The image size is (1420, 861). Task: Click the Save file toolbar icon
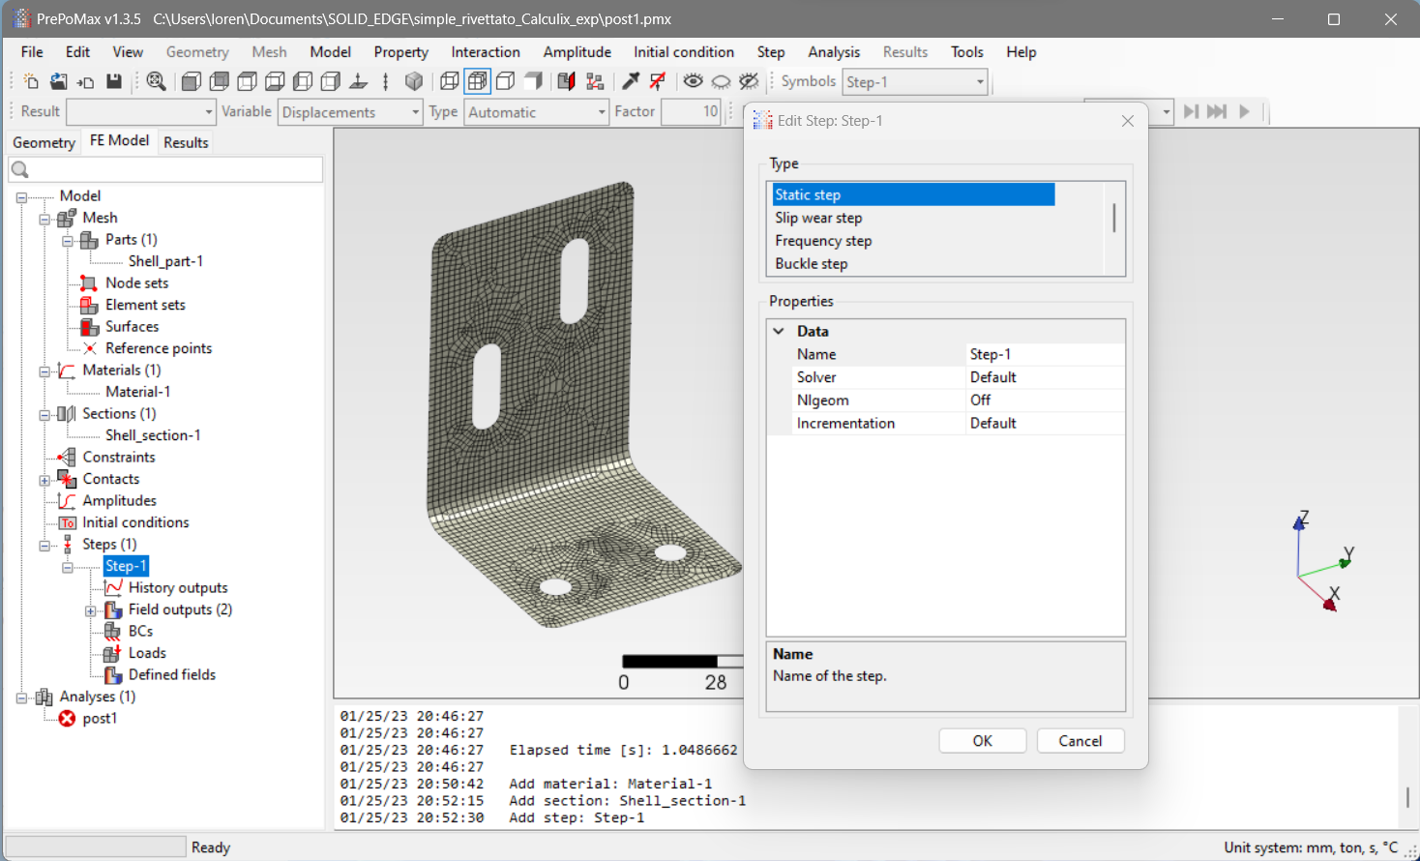[x=114, y=82]
